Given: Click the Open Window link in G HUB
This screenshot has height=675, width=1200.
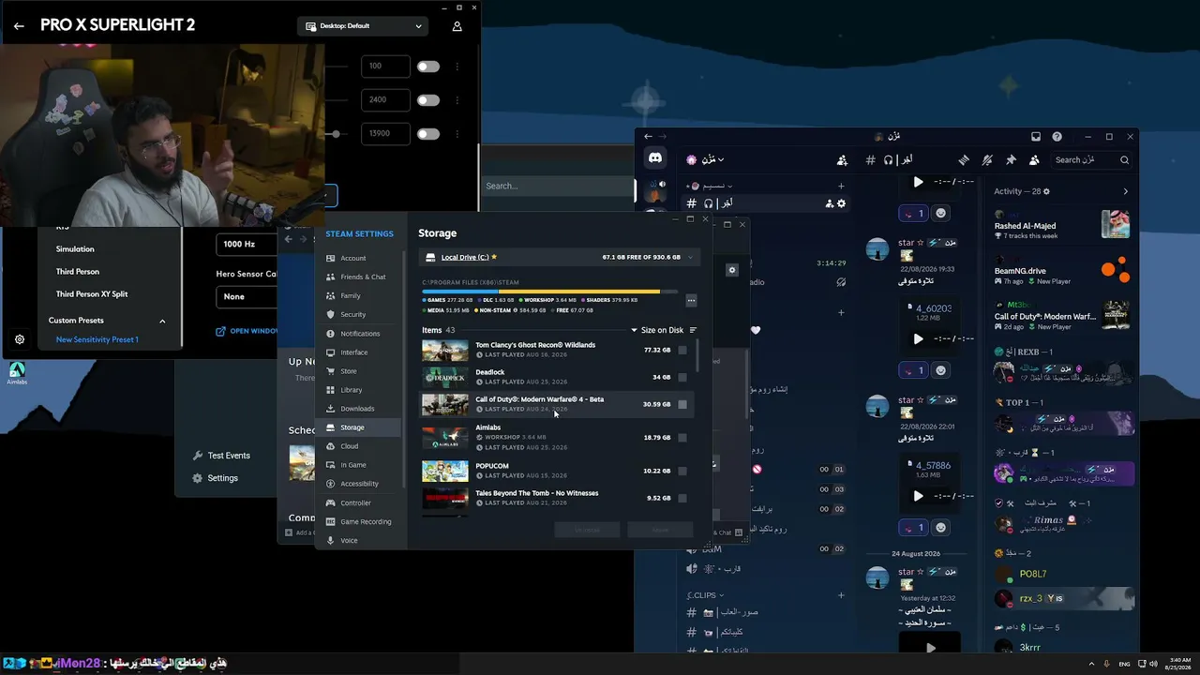Looking at the screenshot, I should point(247,331).
